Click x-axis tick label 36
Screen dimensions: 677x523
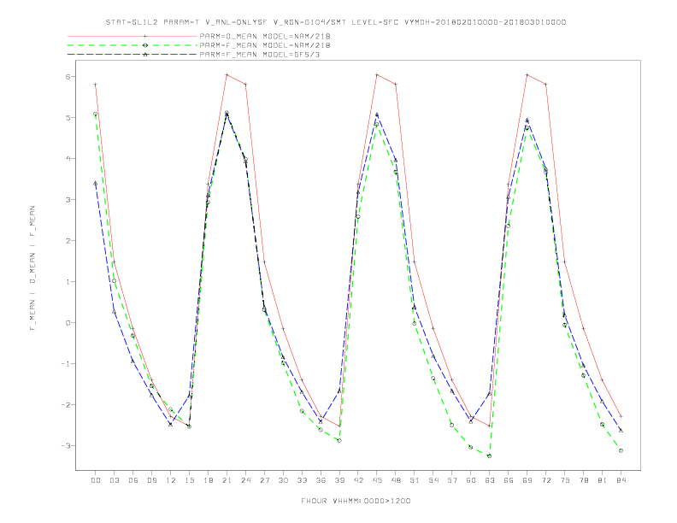click(x=321, y=480)
